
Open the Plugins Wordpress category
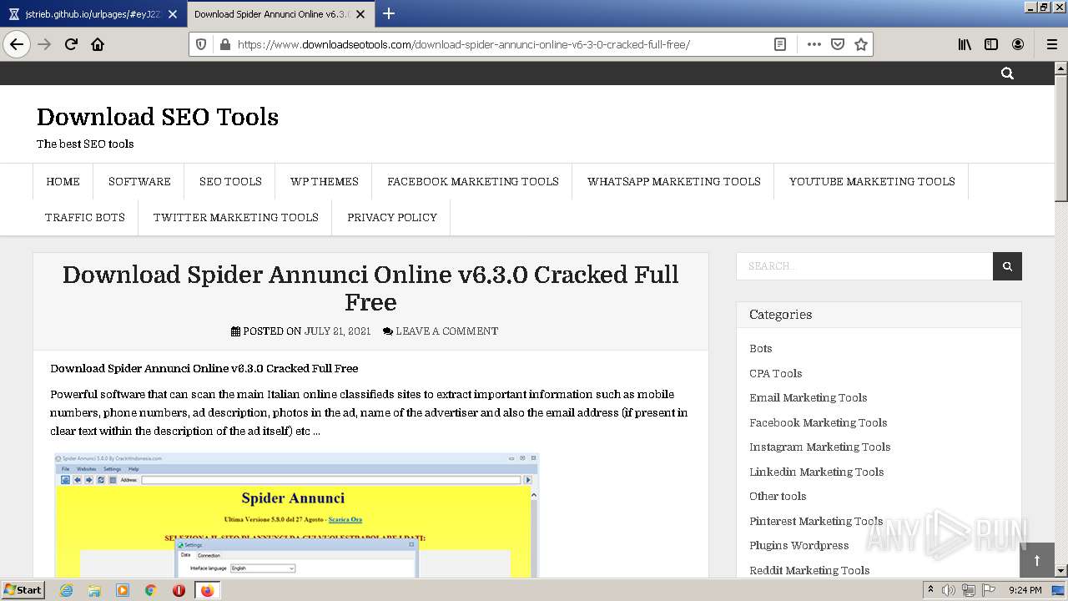coord(799,546)
